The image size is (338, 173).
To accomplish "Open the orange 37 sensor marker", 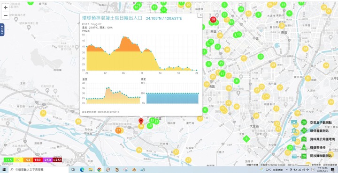I will pyautogui.click(x=118, y=130).
